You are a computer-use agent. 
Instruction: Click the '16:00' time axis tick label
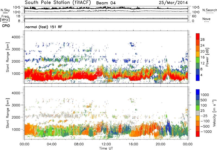(x=133, y=144)
